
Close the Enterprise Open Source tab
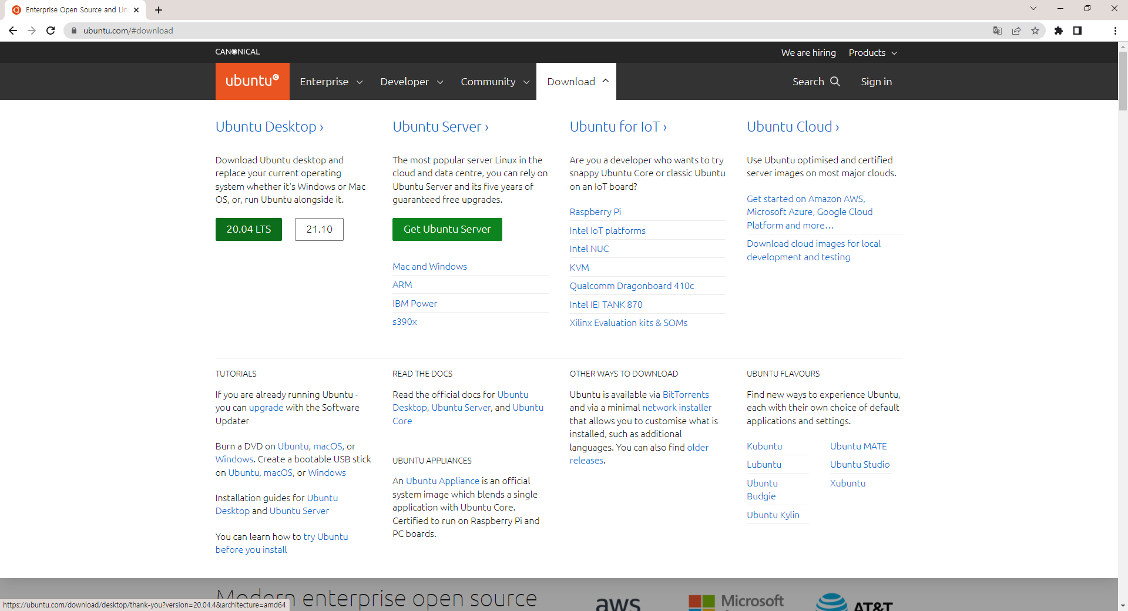coord(136,10)
